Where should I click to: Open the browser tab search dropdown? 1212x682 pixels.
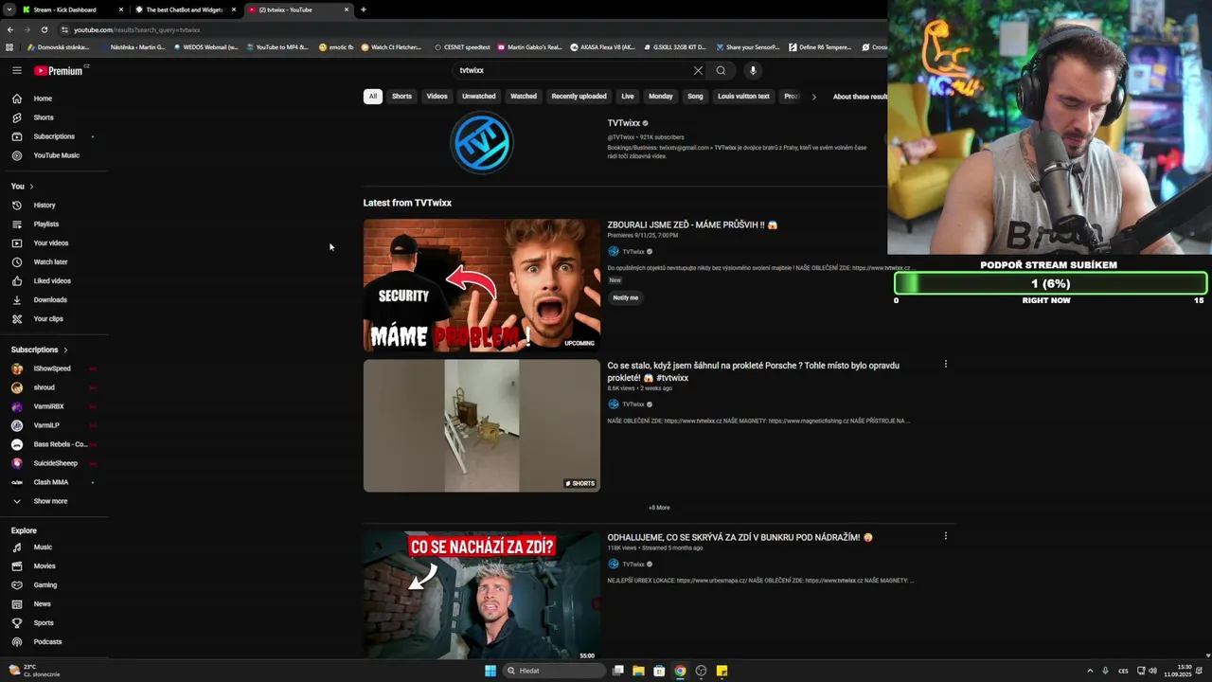(x=9, y=9)
